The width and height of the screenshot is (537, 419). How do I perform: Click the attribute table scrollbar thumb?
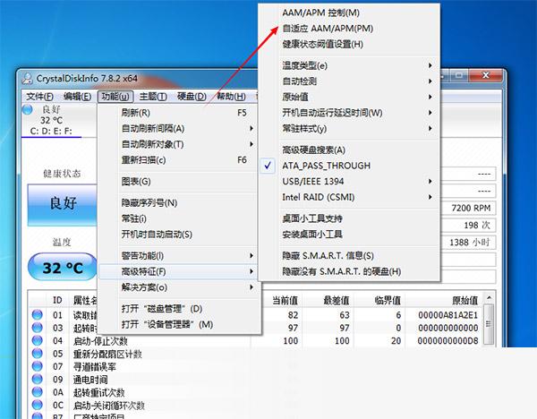point(489,324)
